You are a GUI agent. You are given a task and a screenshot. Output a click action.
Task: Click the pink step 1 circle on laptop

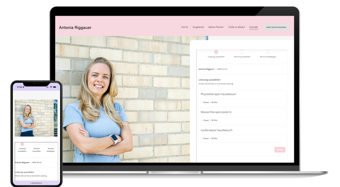point(216,52)
